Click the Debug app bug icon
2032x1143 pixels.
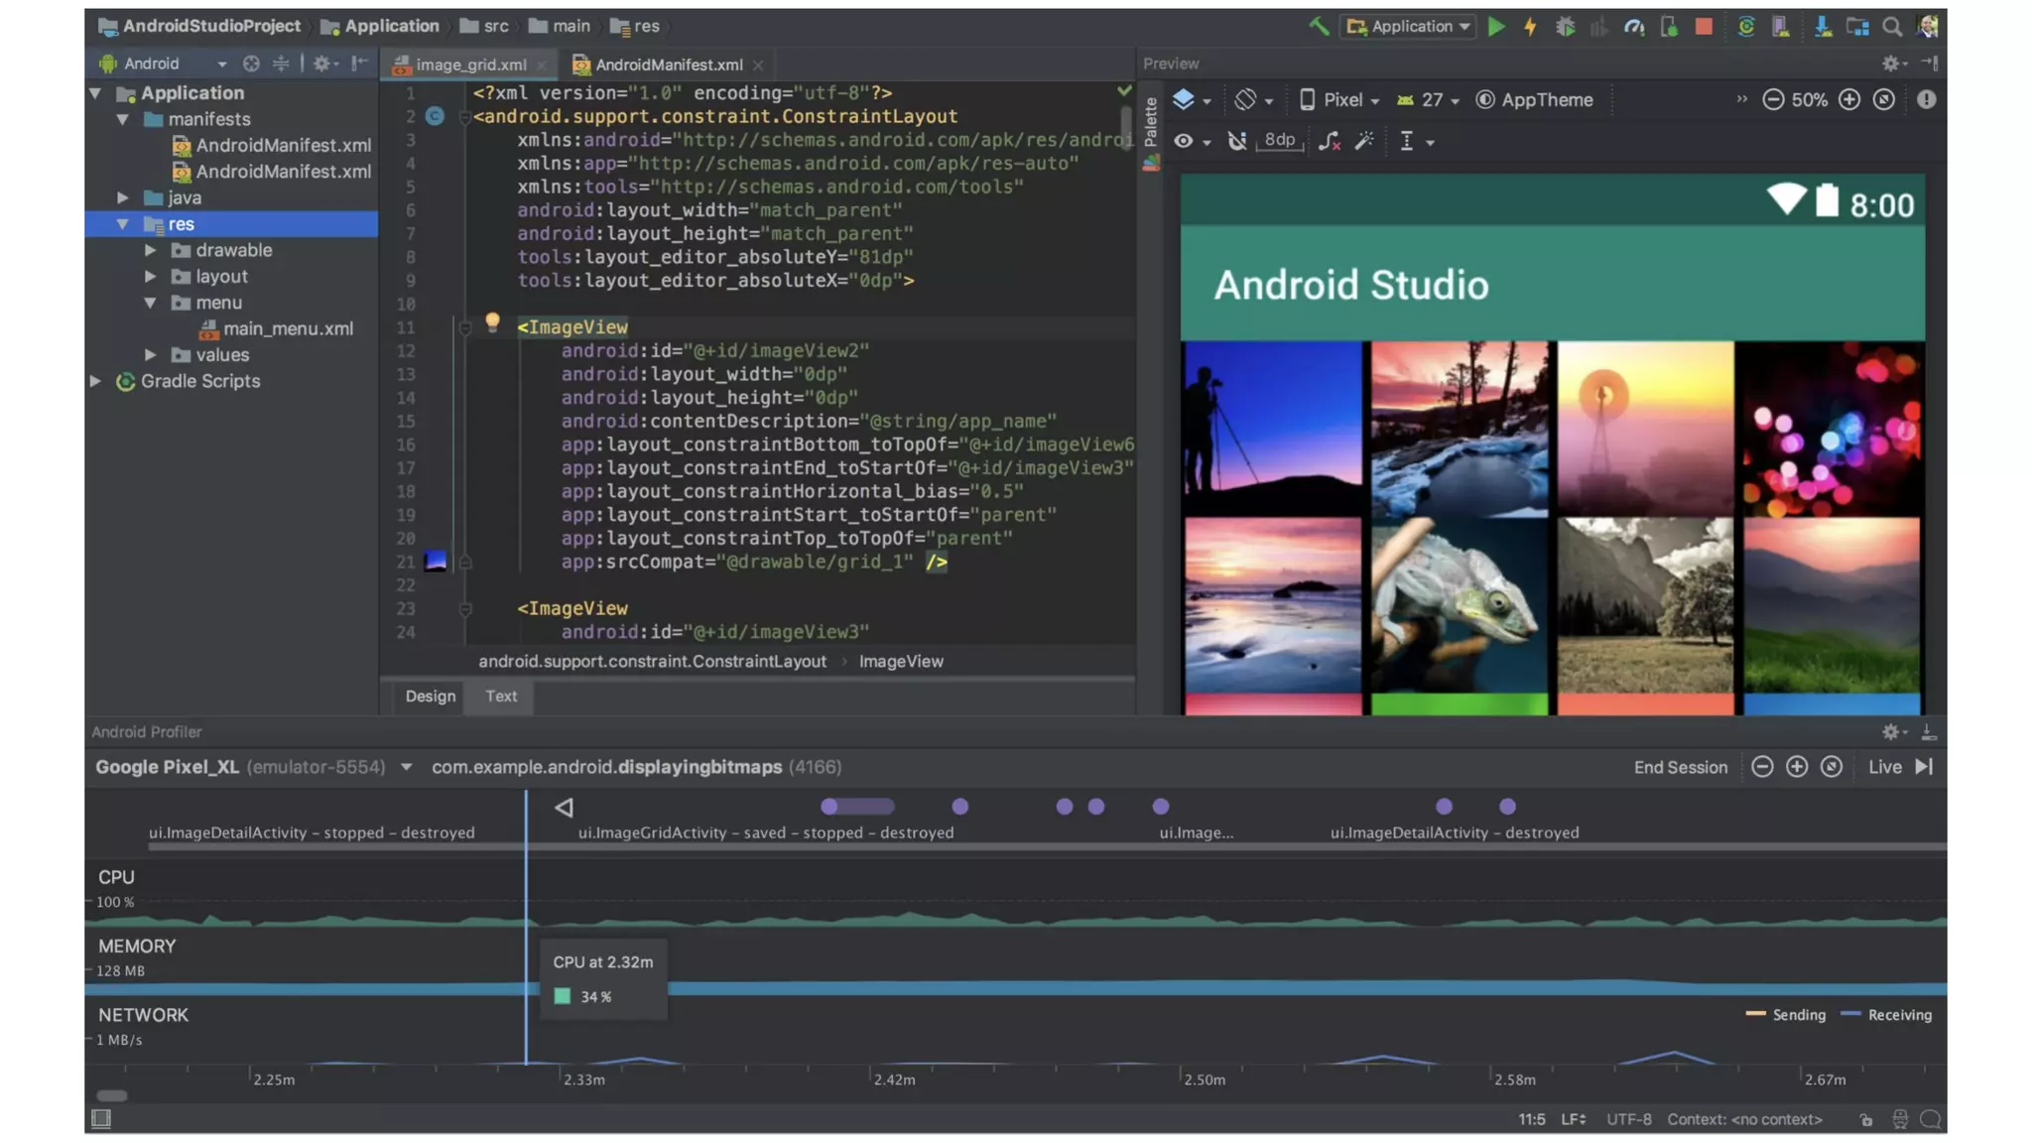[1565, 27]
